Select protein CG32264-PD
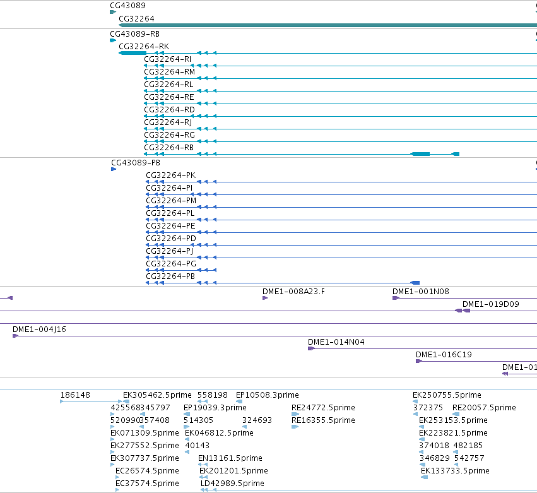The height and width of the screenshot is (493, 537). [x=171, y=239]
